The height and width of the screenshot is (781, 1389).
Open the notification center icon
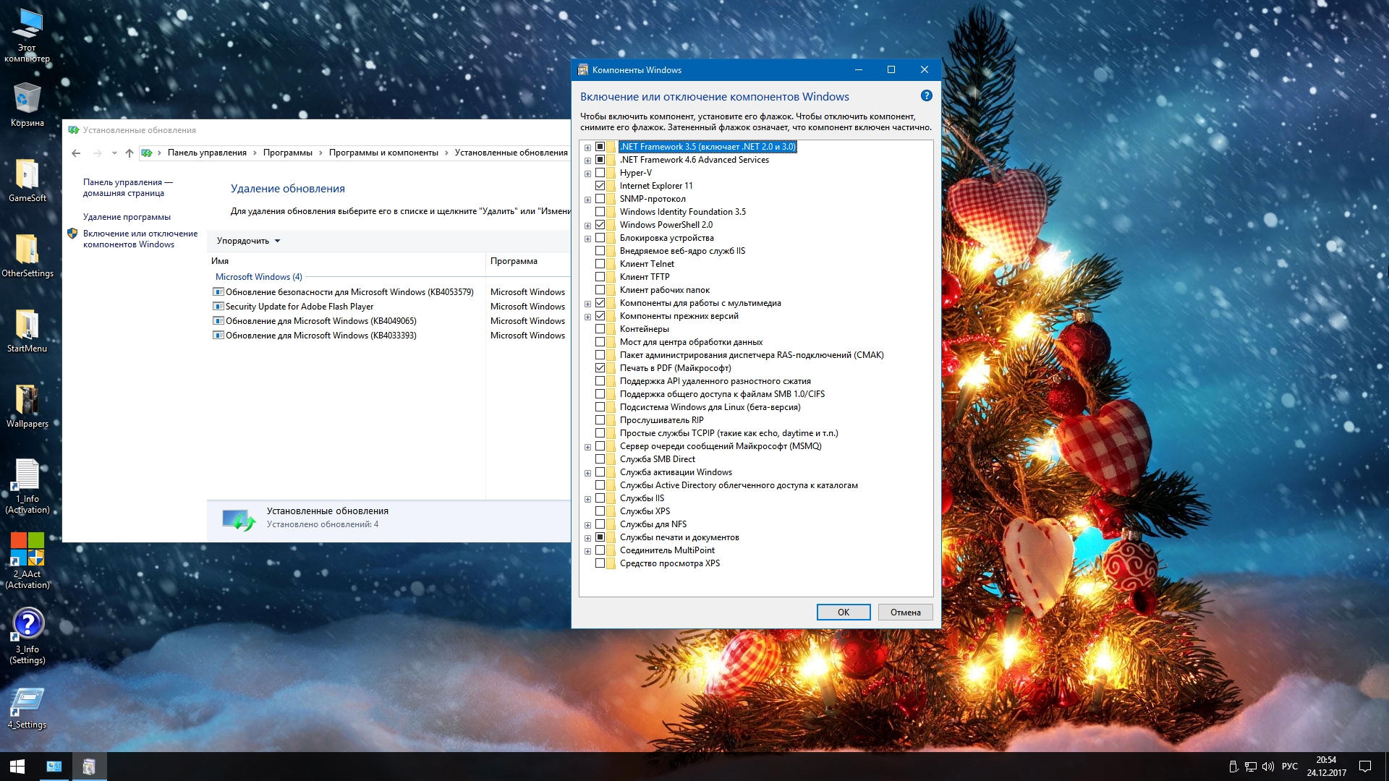coord(1365,767)
